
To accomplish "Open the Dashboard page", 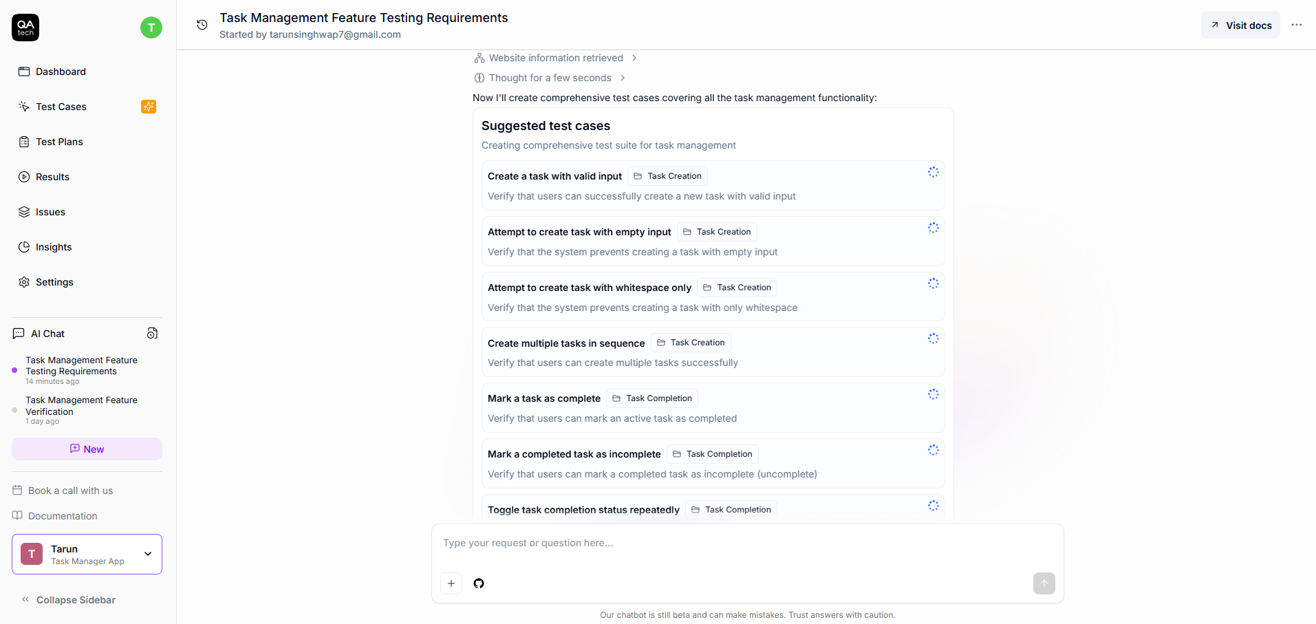I will point(87,72).
